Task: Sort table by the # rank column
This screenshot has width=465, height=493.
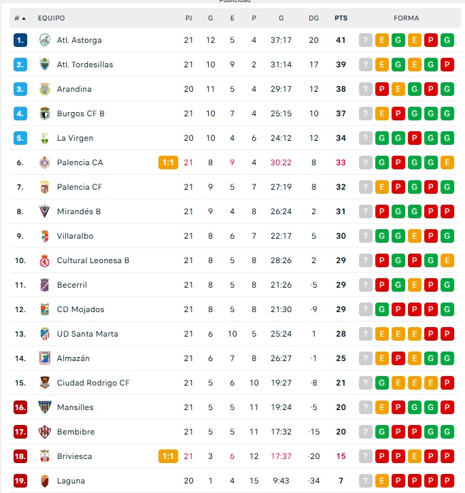Action: 20,18
